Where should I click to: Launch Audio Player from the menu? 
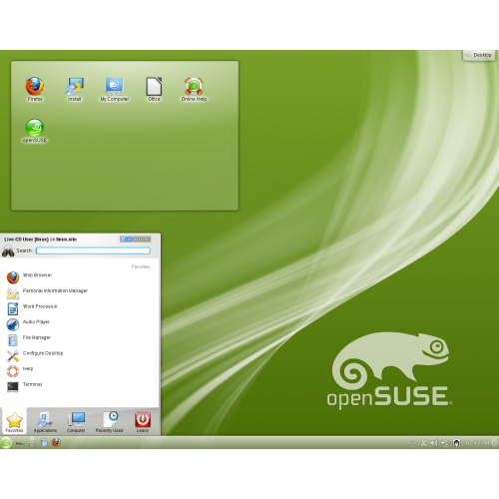tap(78, 323)
